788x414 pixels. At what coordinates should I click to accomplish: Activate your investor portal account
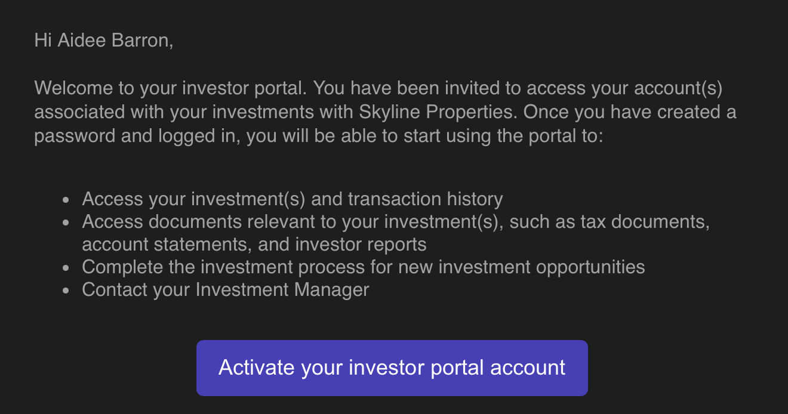[x=392, y=367]
